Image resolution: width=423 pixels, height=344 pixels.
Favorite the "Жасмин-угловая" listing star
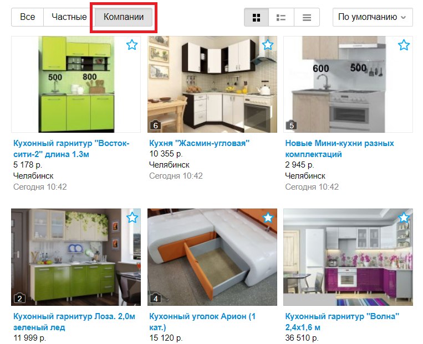coord(268,45)
